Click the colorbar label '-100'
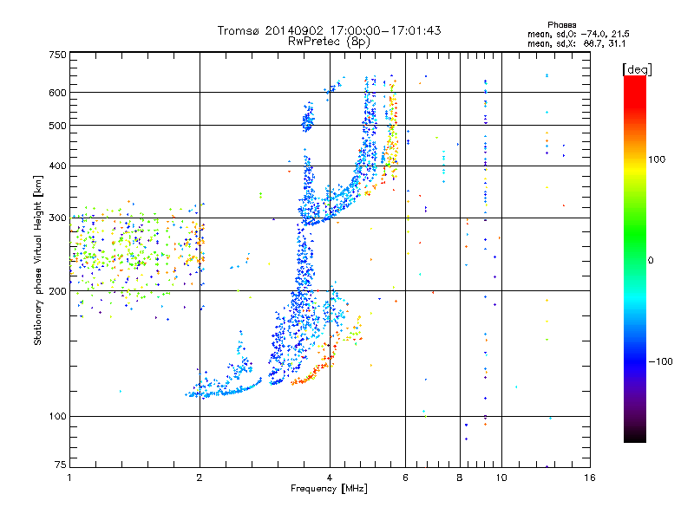 pos(660,361)
